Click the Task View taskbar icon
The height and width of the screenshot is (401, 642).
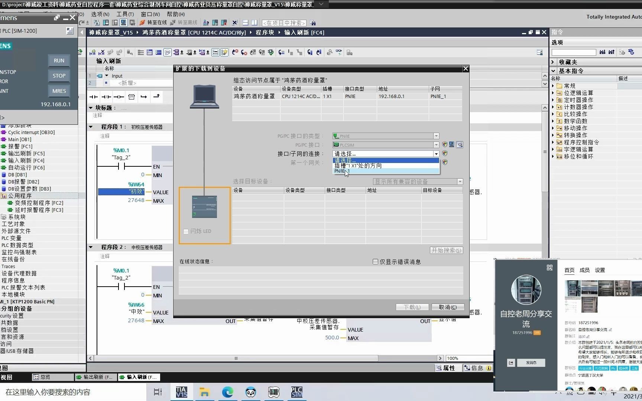click(x=158, y=392)
